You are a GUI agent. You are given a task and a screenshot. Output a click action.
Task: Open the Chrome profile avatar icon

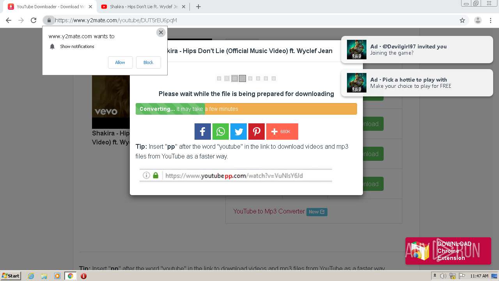478,20
